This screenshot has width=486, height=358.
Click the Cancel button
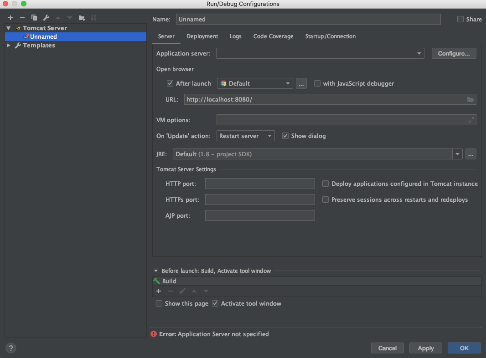pyautogui.click(x=388, y=348)
